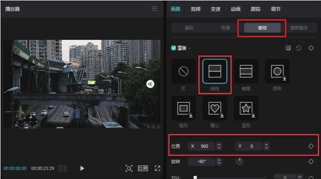This screenshot has height=179, width=321.
Task: Apply the 星形 star mask
Action: 246,108
